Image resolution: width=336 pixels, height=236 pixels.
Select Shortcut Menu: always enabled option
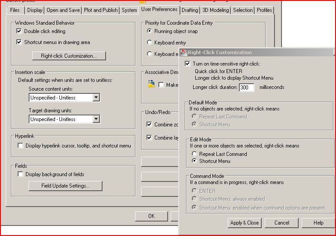tap(194, 199)
